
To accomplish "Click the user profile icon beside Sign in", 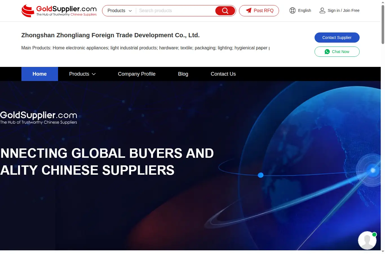I will tap(322, 10).
